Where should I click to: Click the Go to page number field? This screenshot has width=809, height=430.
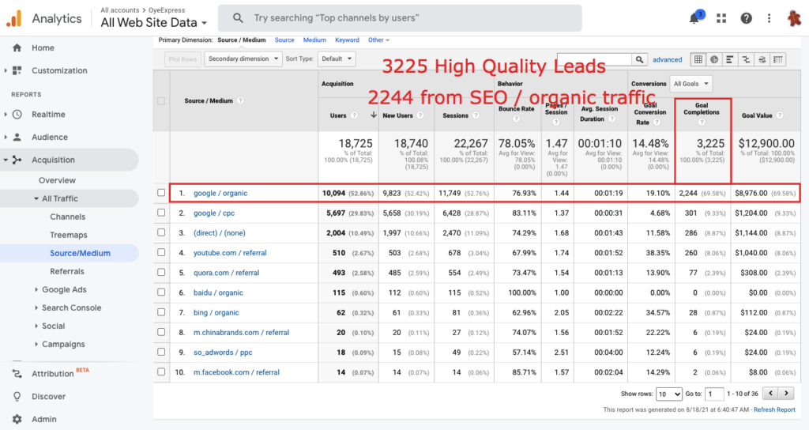click(x=713, y=394)
